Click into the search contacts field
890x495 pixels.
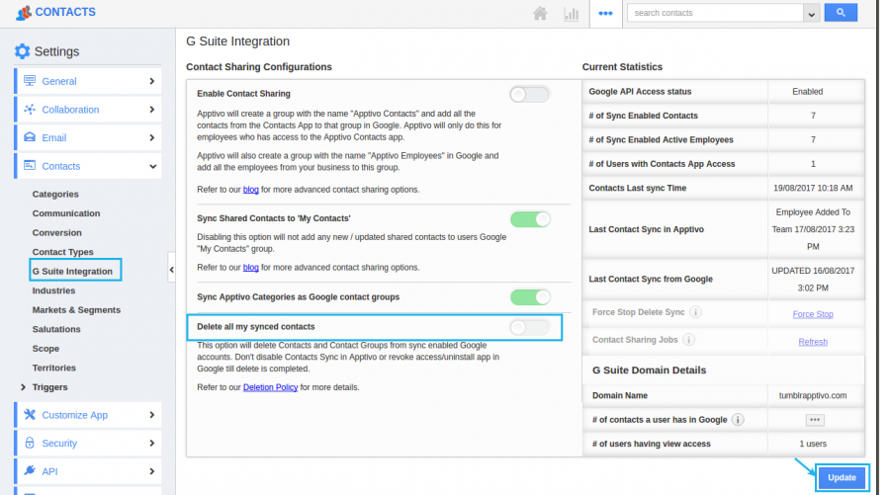[715, 13]
